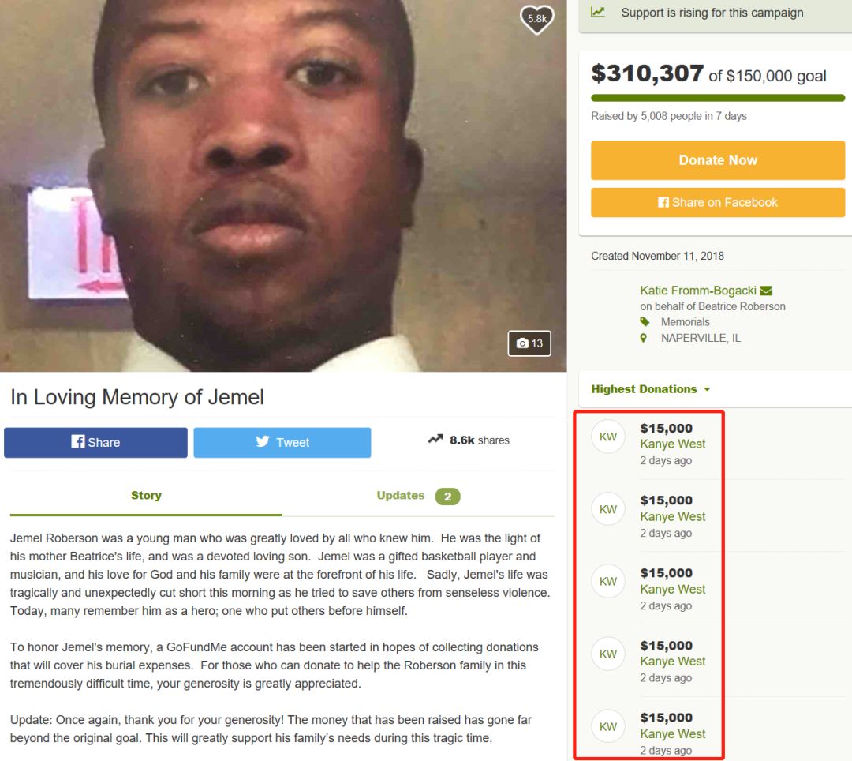Click the tag icon next to Memorials

point(645,322)
